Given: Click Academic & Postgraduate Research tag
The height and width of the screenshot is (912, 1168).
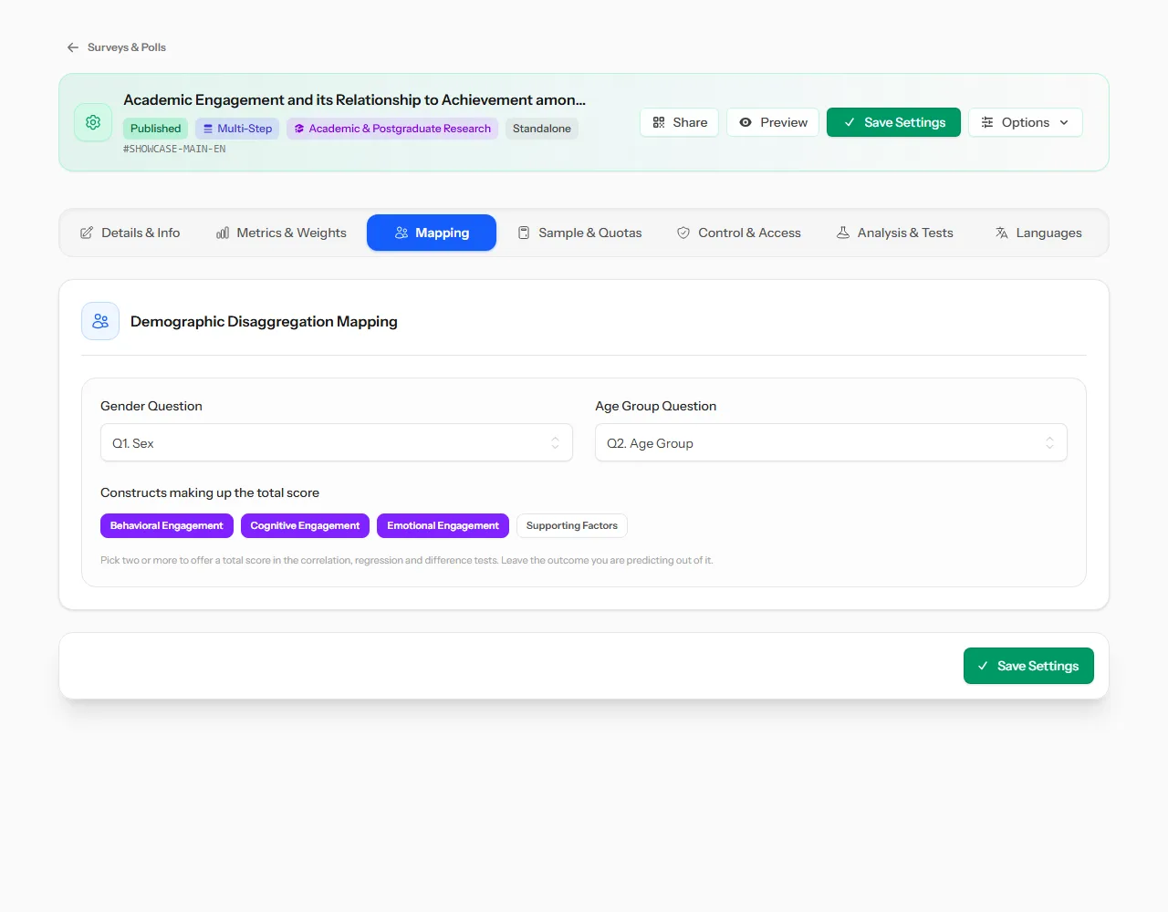Looking at the screenshot, I should click(392, 129).
